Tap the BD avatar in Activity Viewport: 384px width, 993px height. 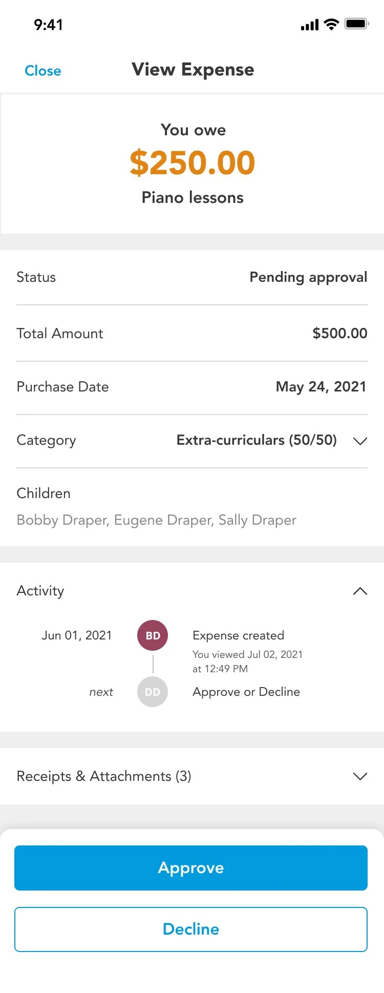point(153,635)
